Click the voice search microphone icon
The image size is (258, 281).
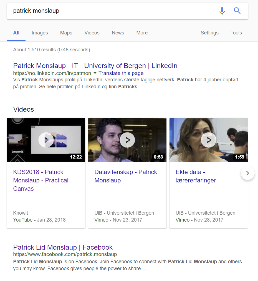click(222, 11)
